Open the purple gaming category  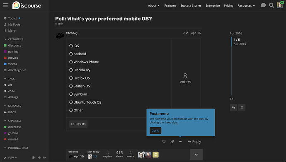(11, 51)
